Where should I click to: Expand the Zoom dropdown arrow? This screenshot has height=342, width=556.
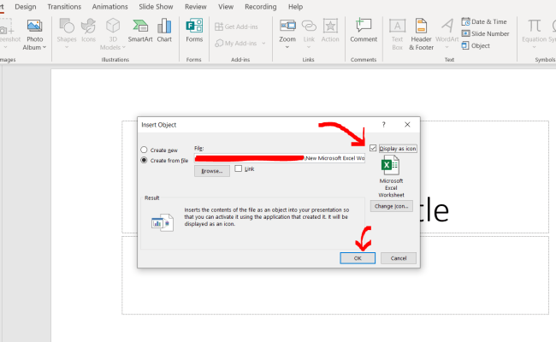click(x=287, y=47)
